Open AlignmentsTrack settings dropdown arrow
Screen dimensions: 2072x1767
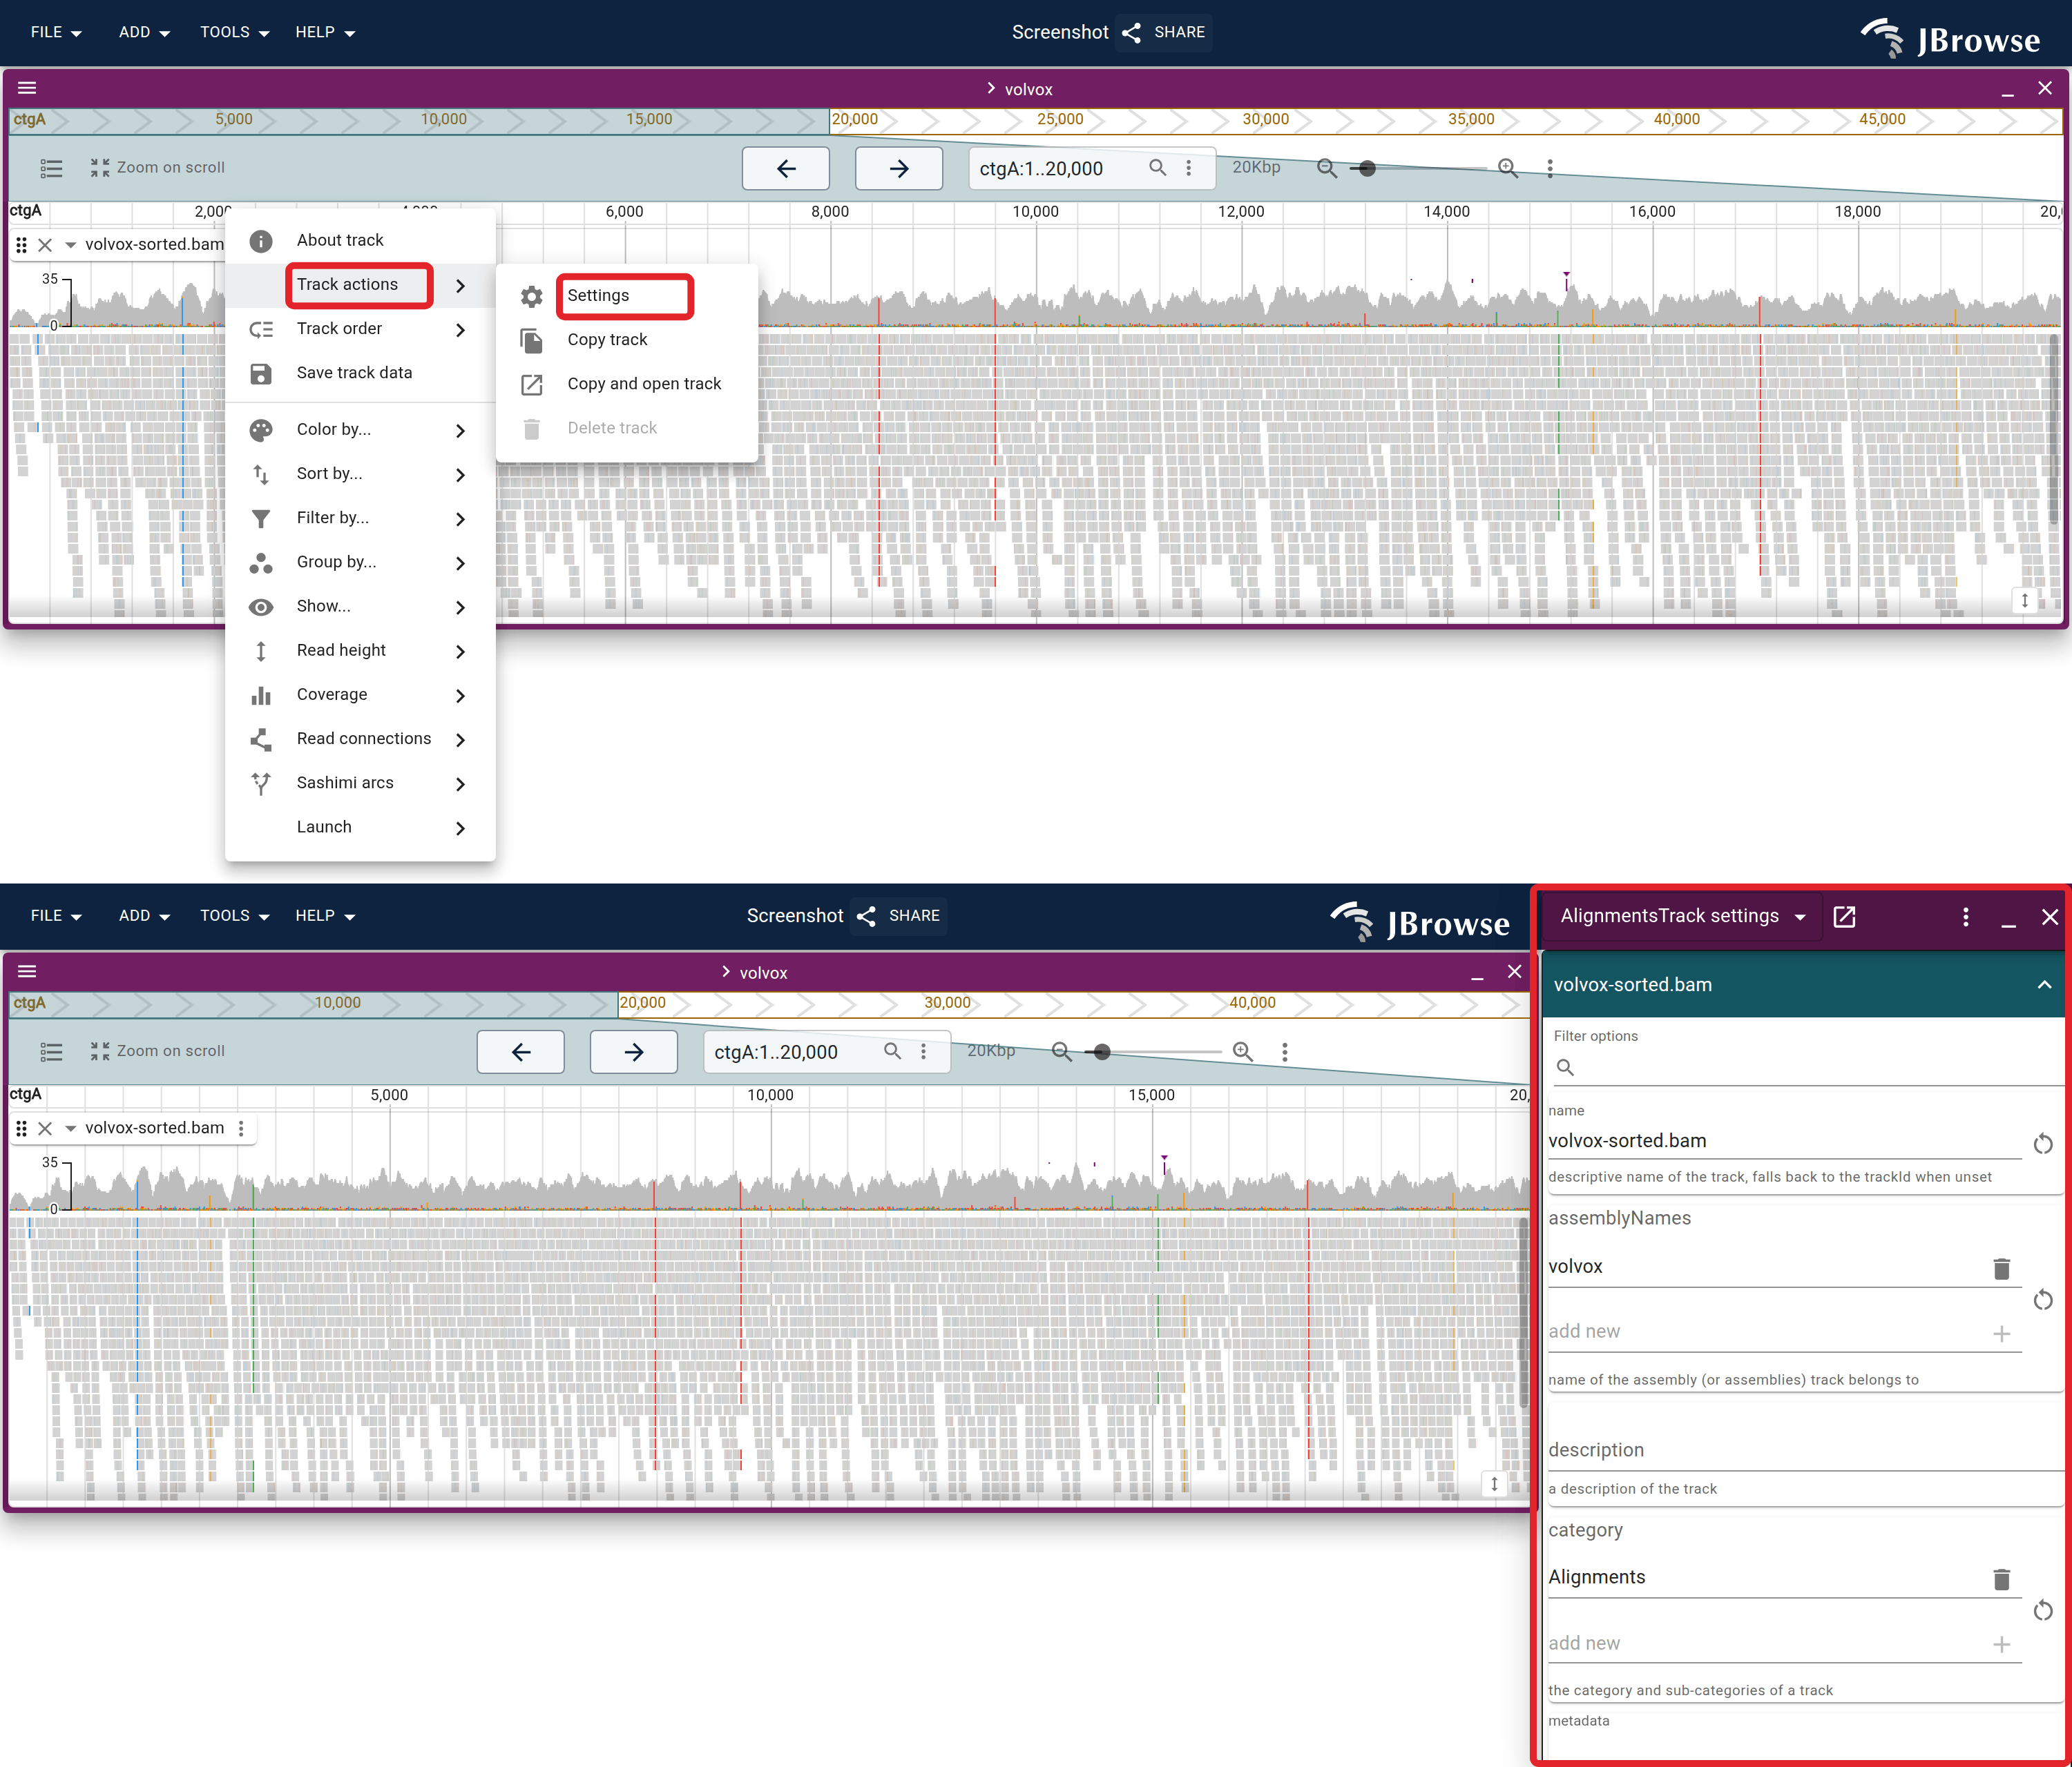pyautogui.click(x=1800, y=917)
